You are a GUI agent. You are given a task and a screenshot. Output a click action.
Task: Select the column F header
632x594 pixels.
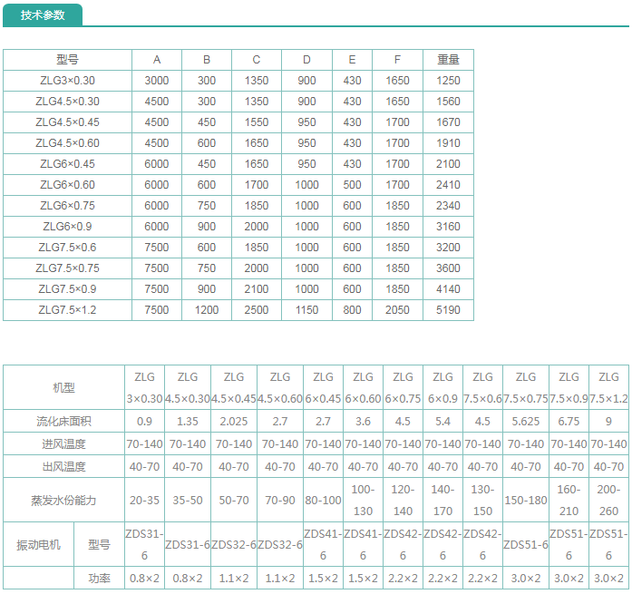[x=397, y=60]
